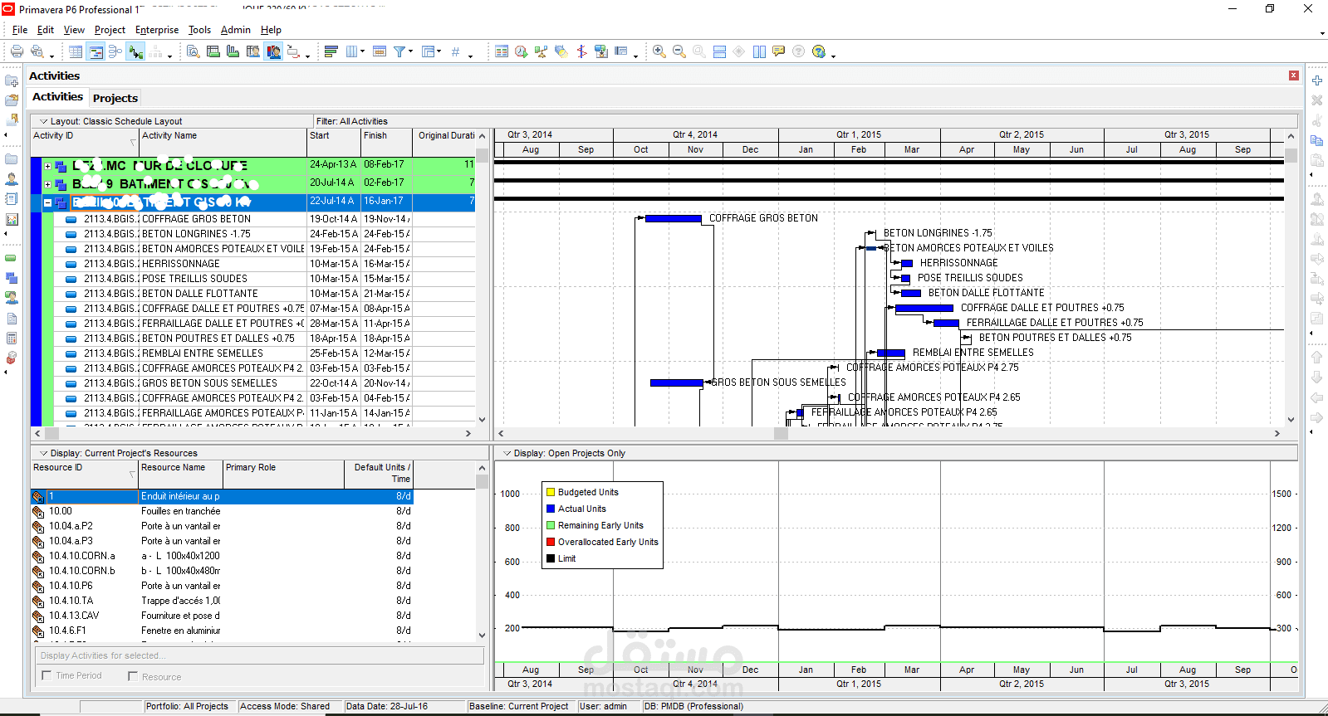Enable the Time Period checkbox
Image resolution: width=1328 pixels, height=716 pixels.
click(47, 676)
